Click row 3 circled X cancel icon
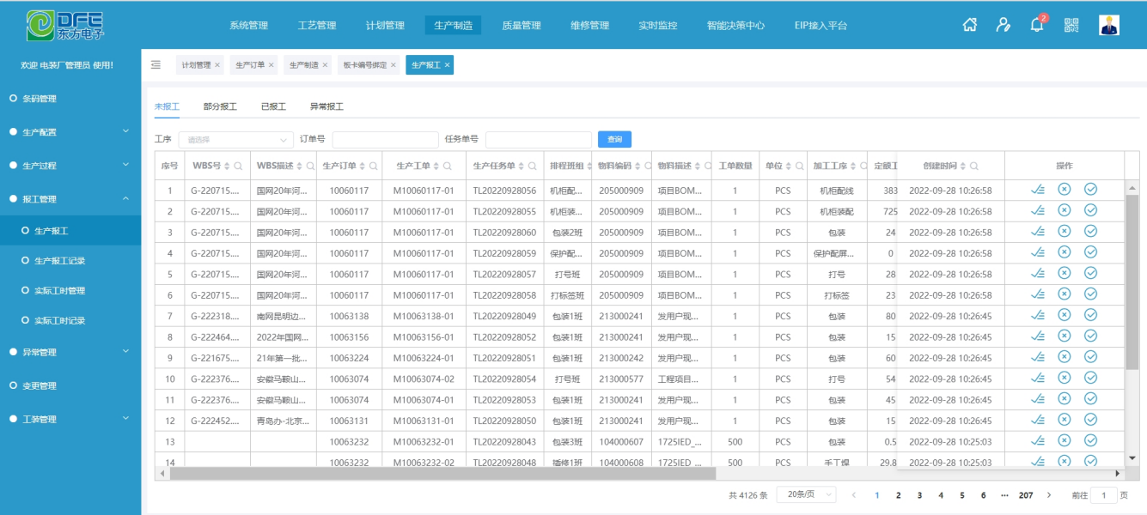The height and width of the screenshot is (515, 1147). (1064, 232)
